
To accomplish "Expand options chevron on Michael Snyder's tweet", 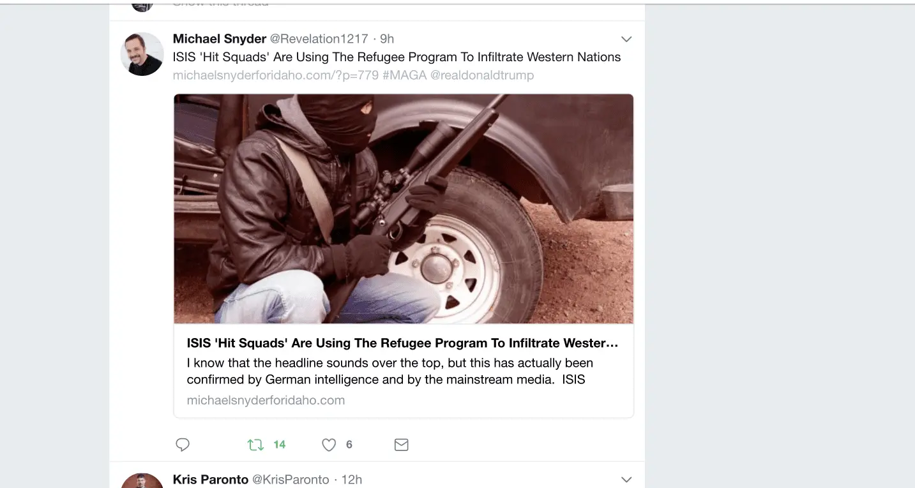I will click(x=626, y=39).
